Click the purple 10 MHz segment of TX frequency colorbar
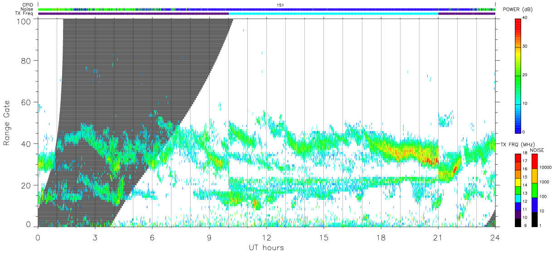 [x=518, y=215]
